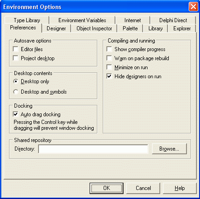Open the Library tab
Viewport: 200px width, 199px height.
coord(156,28)
